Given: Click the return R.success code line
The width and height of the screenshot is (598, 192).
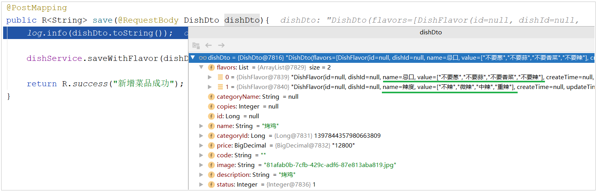Looking at the screenshot, I should 105,84.
